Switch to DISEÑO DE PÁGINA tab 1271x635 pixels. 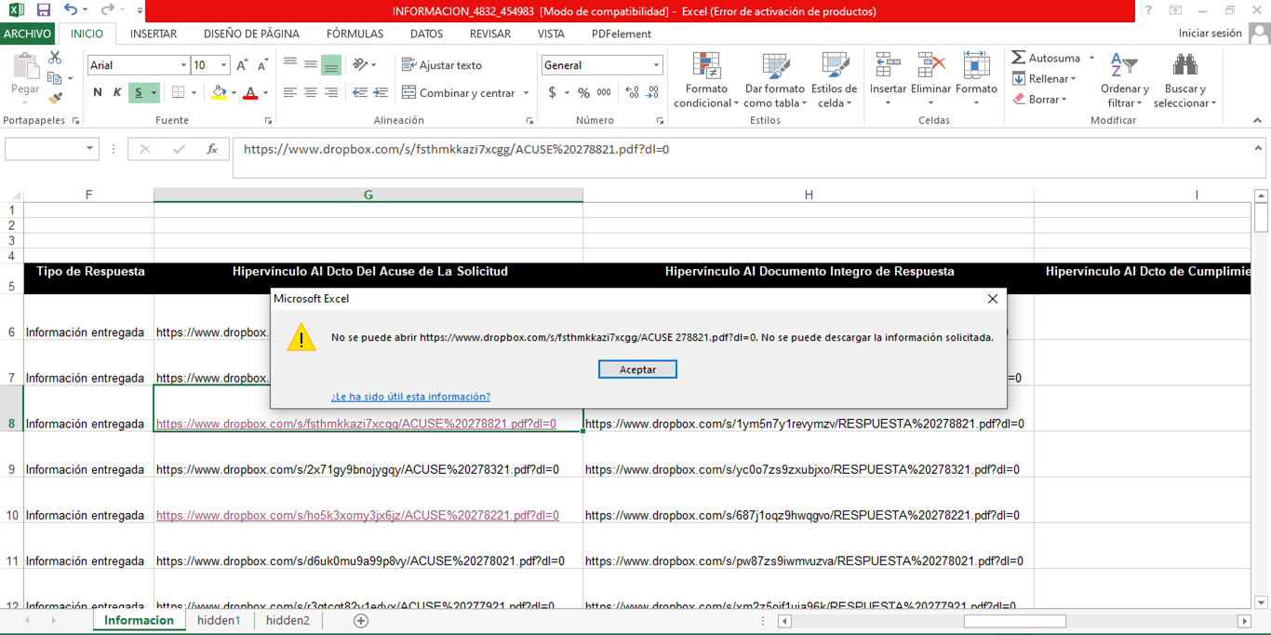coord(251,34)
